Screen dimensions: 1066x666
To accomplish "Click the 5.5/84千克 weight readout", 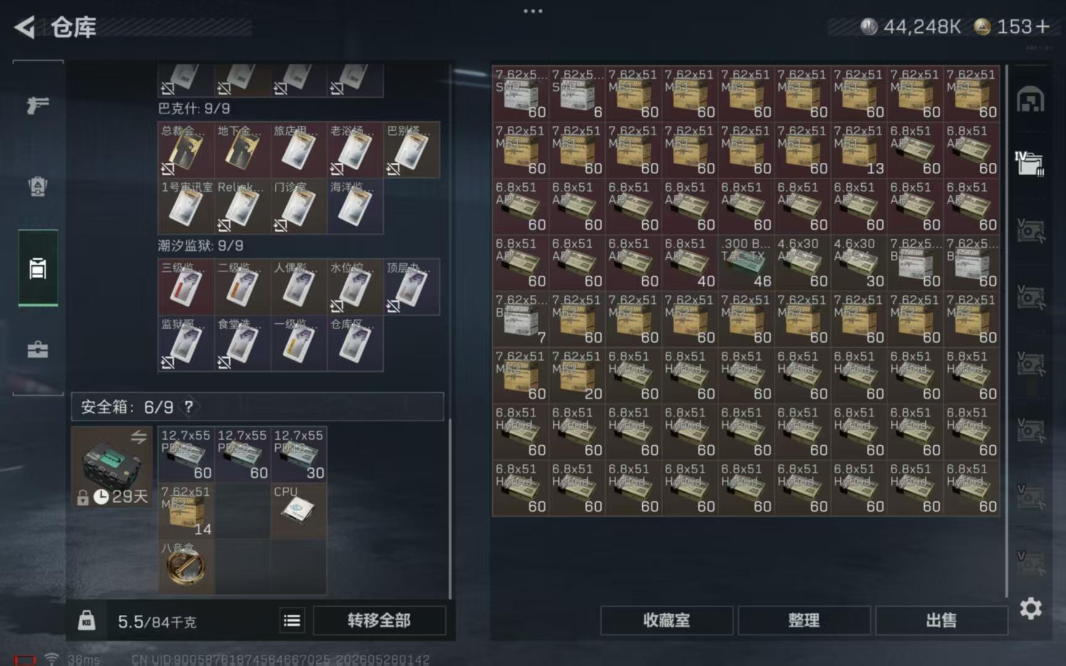I will 157,622.
